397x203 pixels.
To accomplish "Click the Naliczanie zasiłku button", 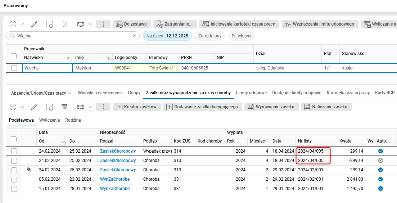I will [x=326, y=107].
